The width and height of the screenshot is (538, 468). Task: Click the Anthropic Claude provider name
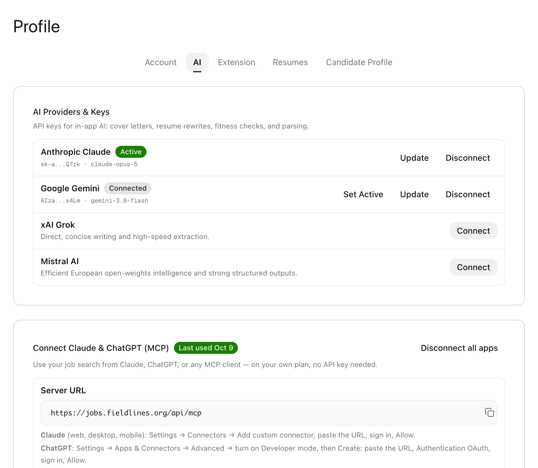pyautogui.click(x=76, y=152)
